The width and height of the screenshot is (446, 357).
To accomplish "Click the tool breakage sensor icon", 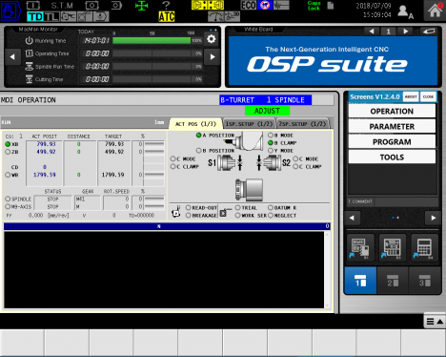I will [176, 212].
